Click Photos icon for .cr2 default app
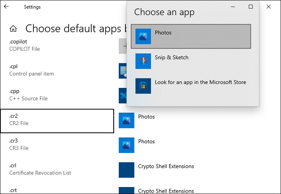281x194 pixels. [x=127, y=120]
